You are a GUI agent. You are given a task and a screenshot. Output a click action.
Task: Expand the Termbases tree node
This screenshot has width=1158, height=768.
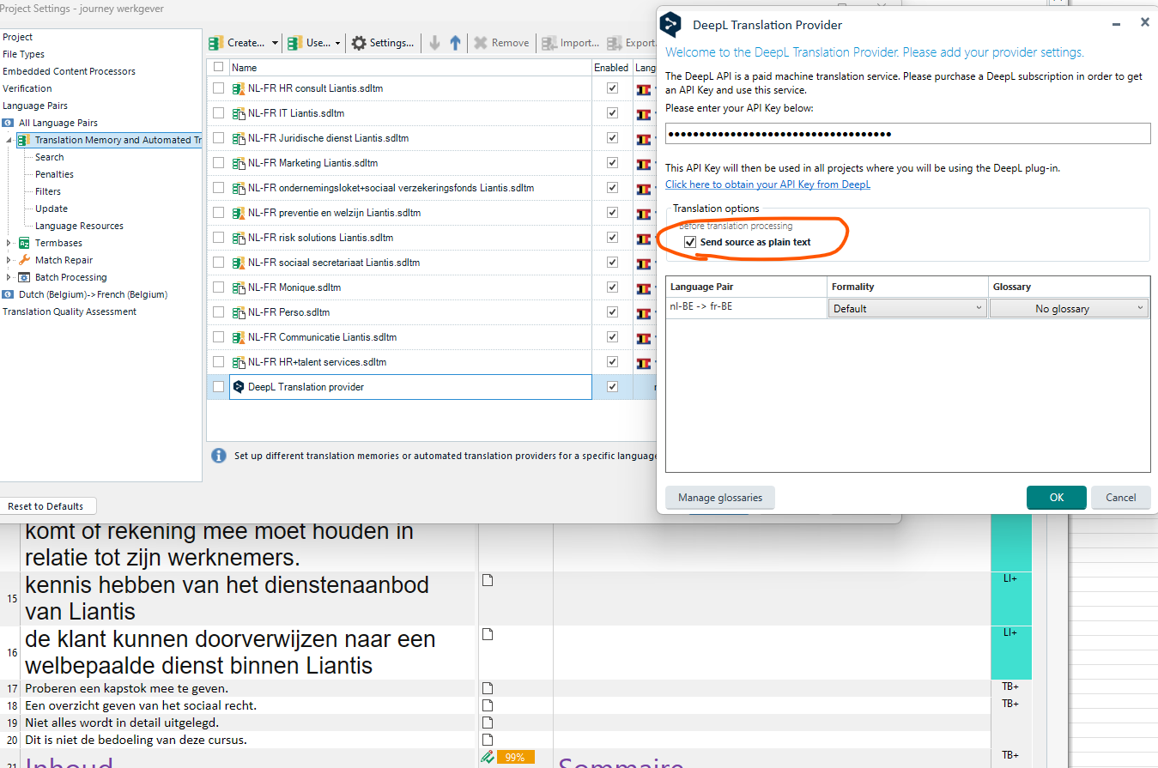coord(9,243)
